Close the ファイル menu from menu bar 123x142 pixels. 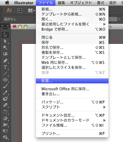coord(46,3)
